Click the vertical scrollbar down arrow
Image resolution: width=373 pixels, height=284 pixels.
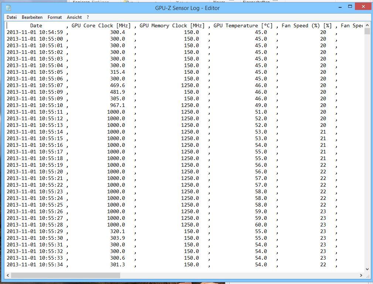[x=367, y=269]
